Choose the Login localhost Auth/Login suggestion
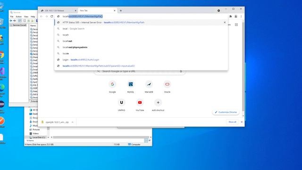 [x=141, y=59]
